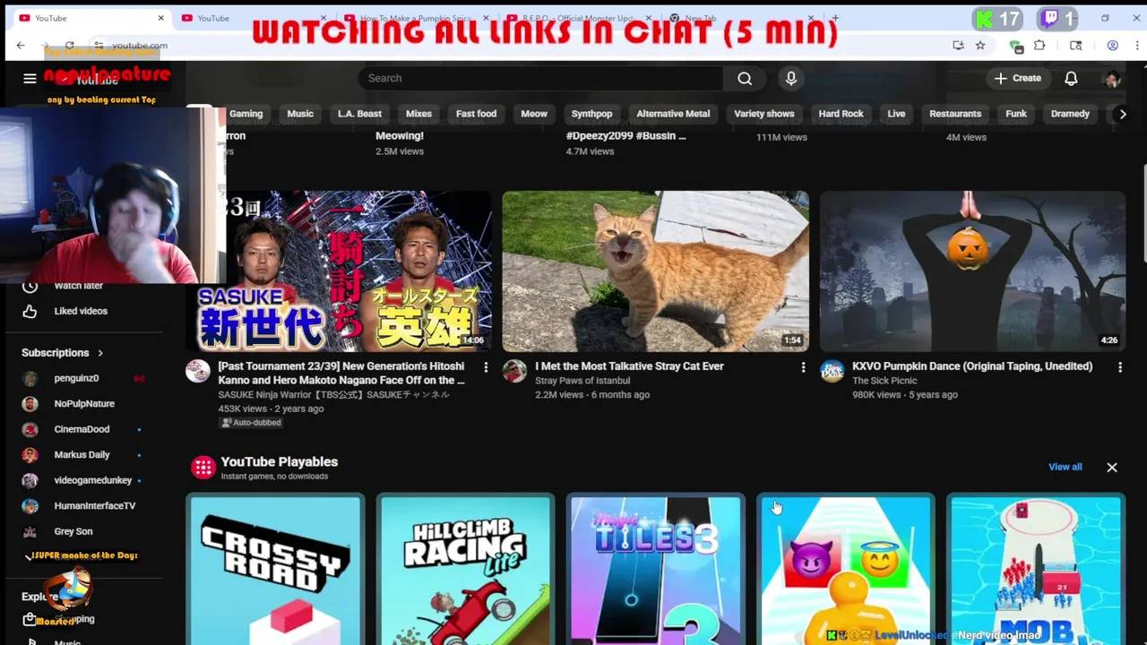The height and width of the screenshot is (645, 1147).
Task: Close the first YouTube browser tab
Action: (161, 18)
